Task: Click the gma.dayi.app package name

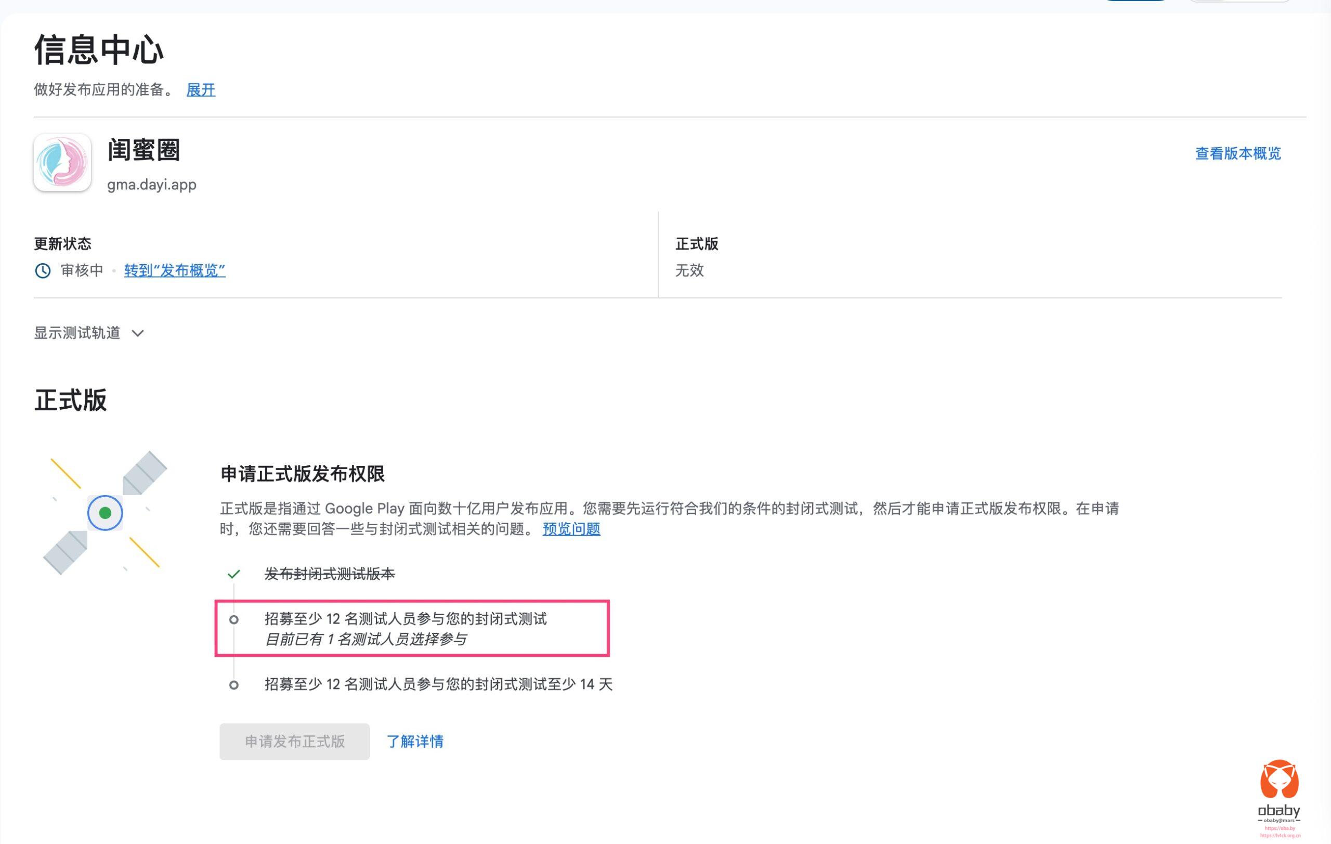Action: coord(152,185)
